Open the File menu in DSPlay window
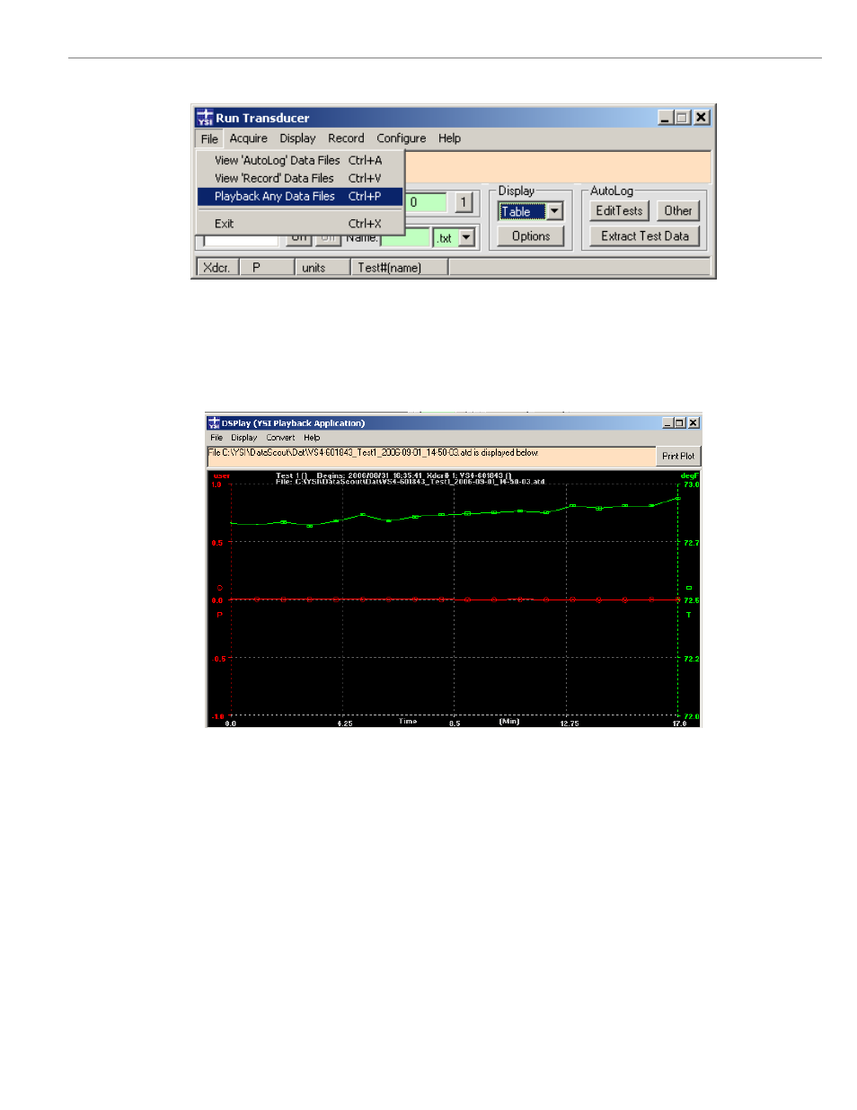Viewport: 857px width, 1110px height. 216,438
